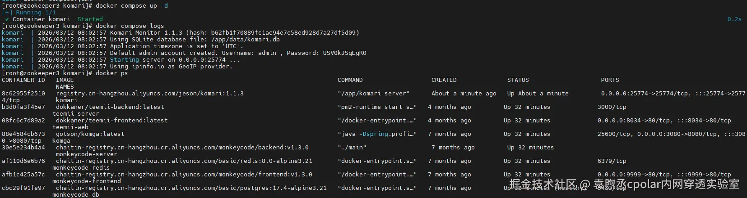Click the generated admin password USV0kJSqEgR0
This screenshot has height=198, width=747.
(344, 53)
